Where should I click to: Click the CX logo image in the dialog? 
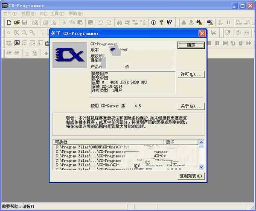click(x=70, y=55)
